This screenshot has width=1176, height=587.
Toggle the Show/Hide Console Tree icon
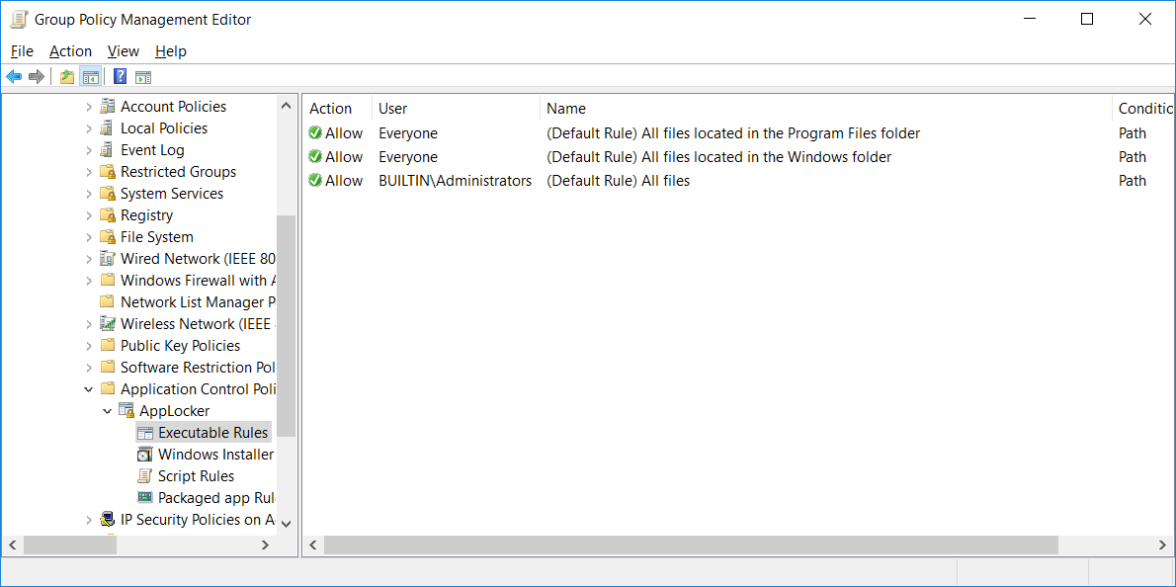point(91,76)
